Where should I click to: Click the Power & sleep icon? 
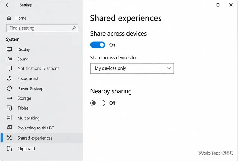pyautogui.click(x=9, y=88)
